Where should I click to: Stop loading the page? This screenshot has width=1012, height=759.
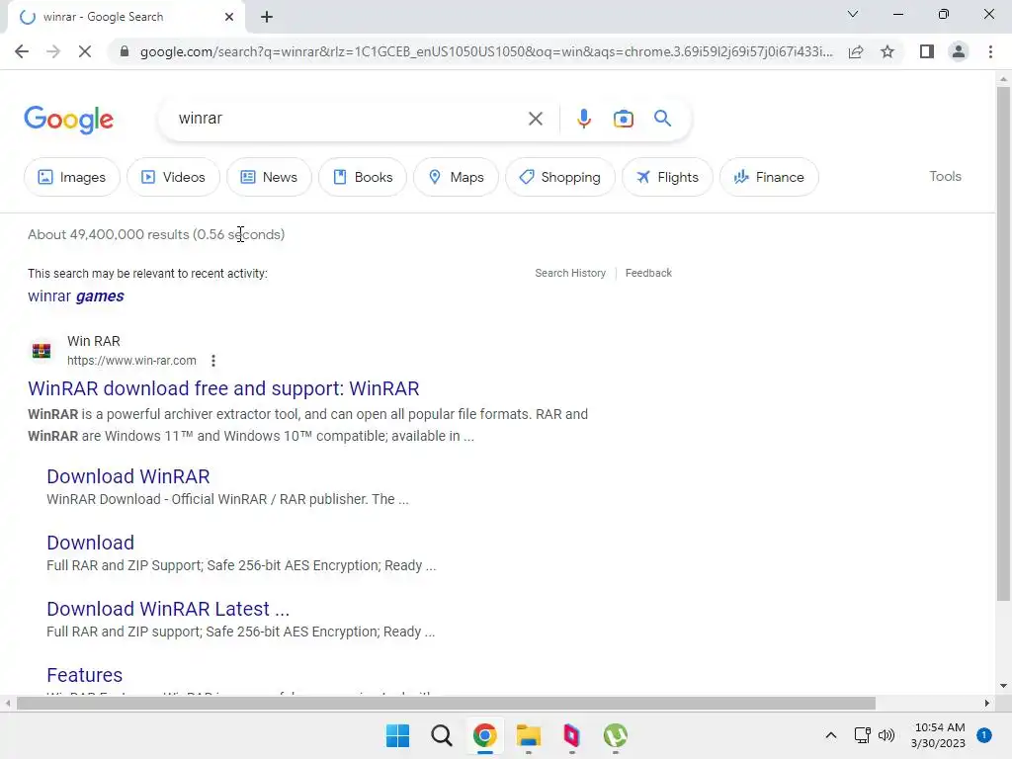pyautogui.click(x=85, y=51)
